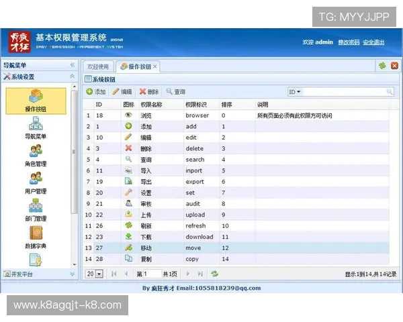This screenshot has width=403, height=322.
Task: Click the icon in the 导出 row
Action: 128,181
